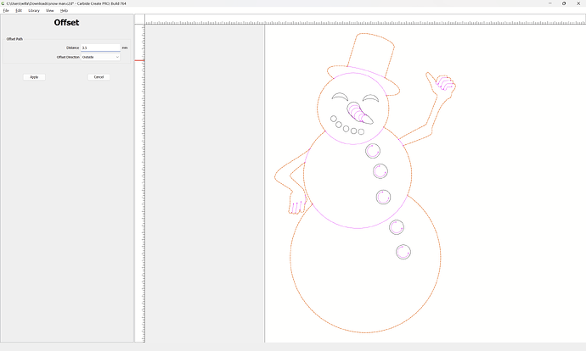Open the Help menu
This screenshot has height=351, width=586.
[64, 10]
